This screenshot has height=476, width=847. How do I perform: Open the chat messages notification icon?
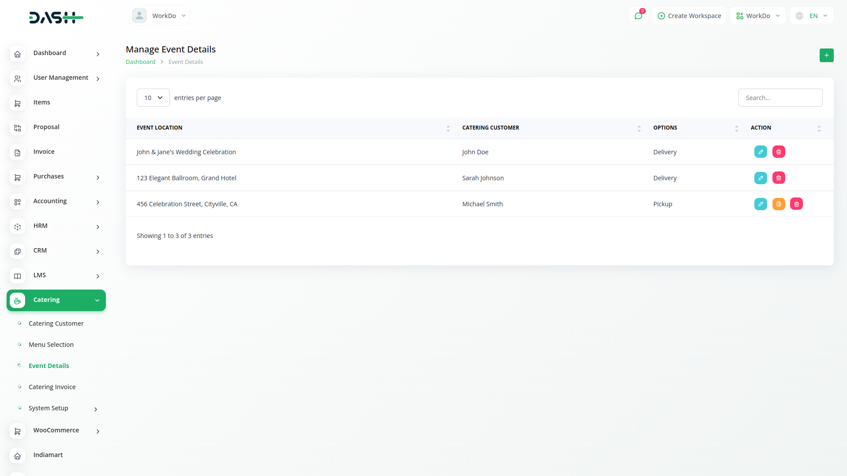(x=638, y=16)
